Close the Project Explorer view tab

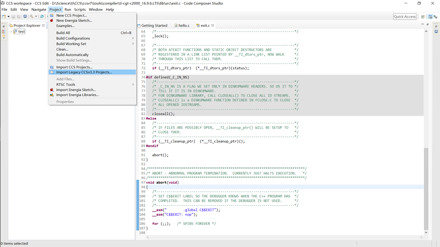[43, 25]
